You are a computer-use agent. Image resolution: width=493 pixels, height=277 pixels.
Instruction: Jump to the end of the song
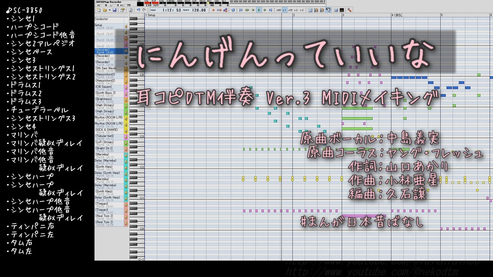point(270,10)
